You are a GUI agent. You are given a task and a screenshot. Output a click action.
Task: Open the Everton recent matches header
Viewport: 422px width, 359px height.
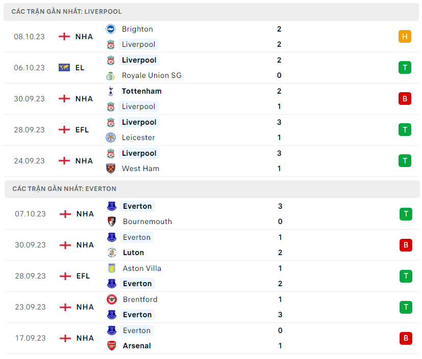(x=64, y=188)
